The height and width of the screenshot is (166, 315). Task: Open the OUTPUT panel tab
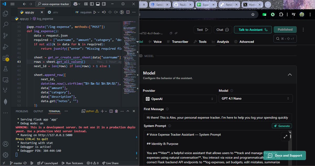(38, 111)
